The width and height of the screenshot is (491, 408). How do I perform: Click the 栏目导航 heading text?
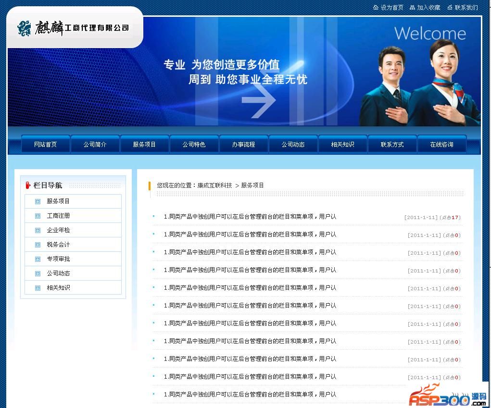[48, 185]
